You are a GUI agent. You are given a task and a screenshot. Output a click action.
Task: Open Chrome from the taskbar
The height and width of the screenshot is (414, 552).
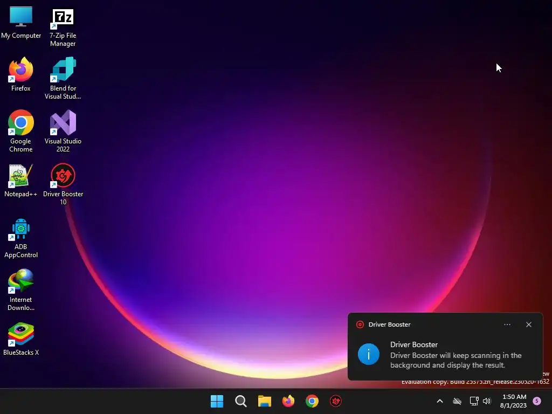click(x=312, y=401)
